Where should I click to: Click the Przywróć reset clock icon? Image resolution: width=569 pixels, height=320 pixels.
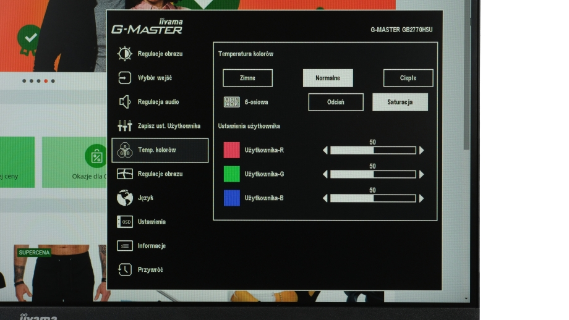[x=124, y=269]
